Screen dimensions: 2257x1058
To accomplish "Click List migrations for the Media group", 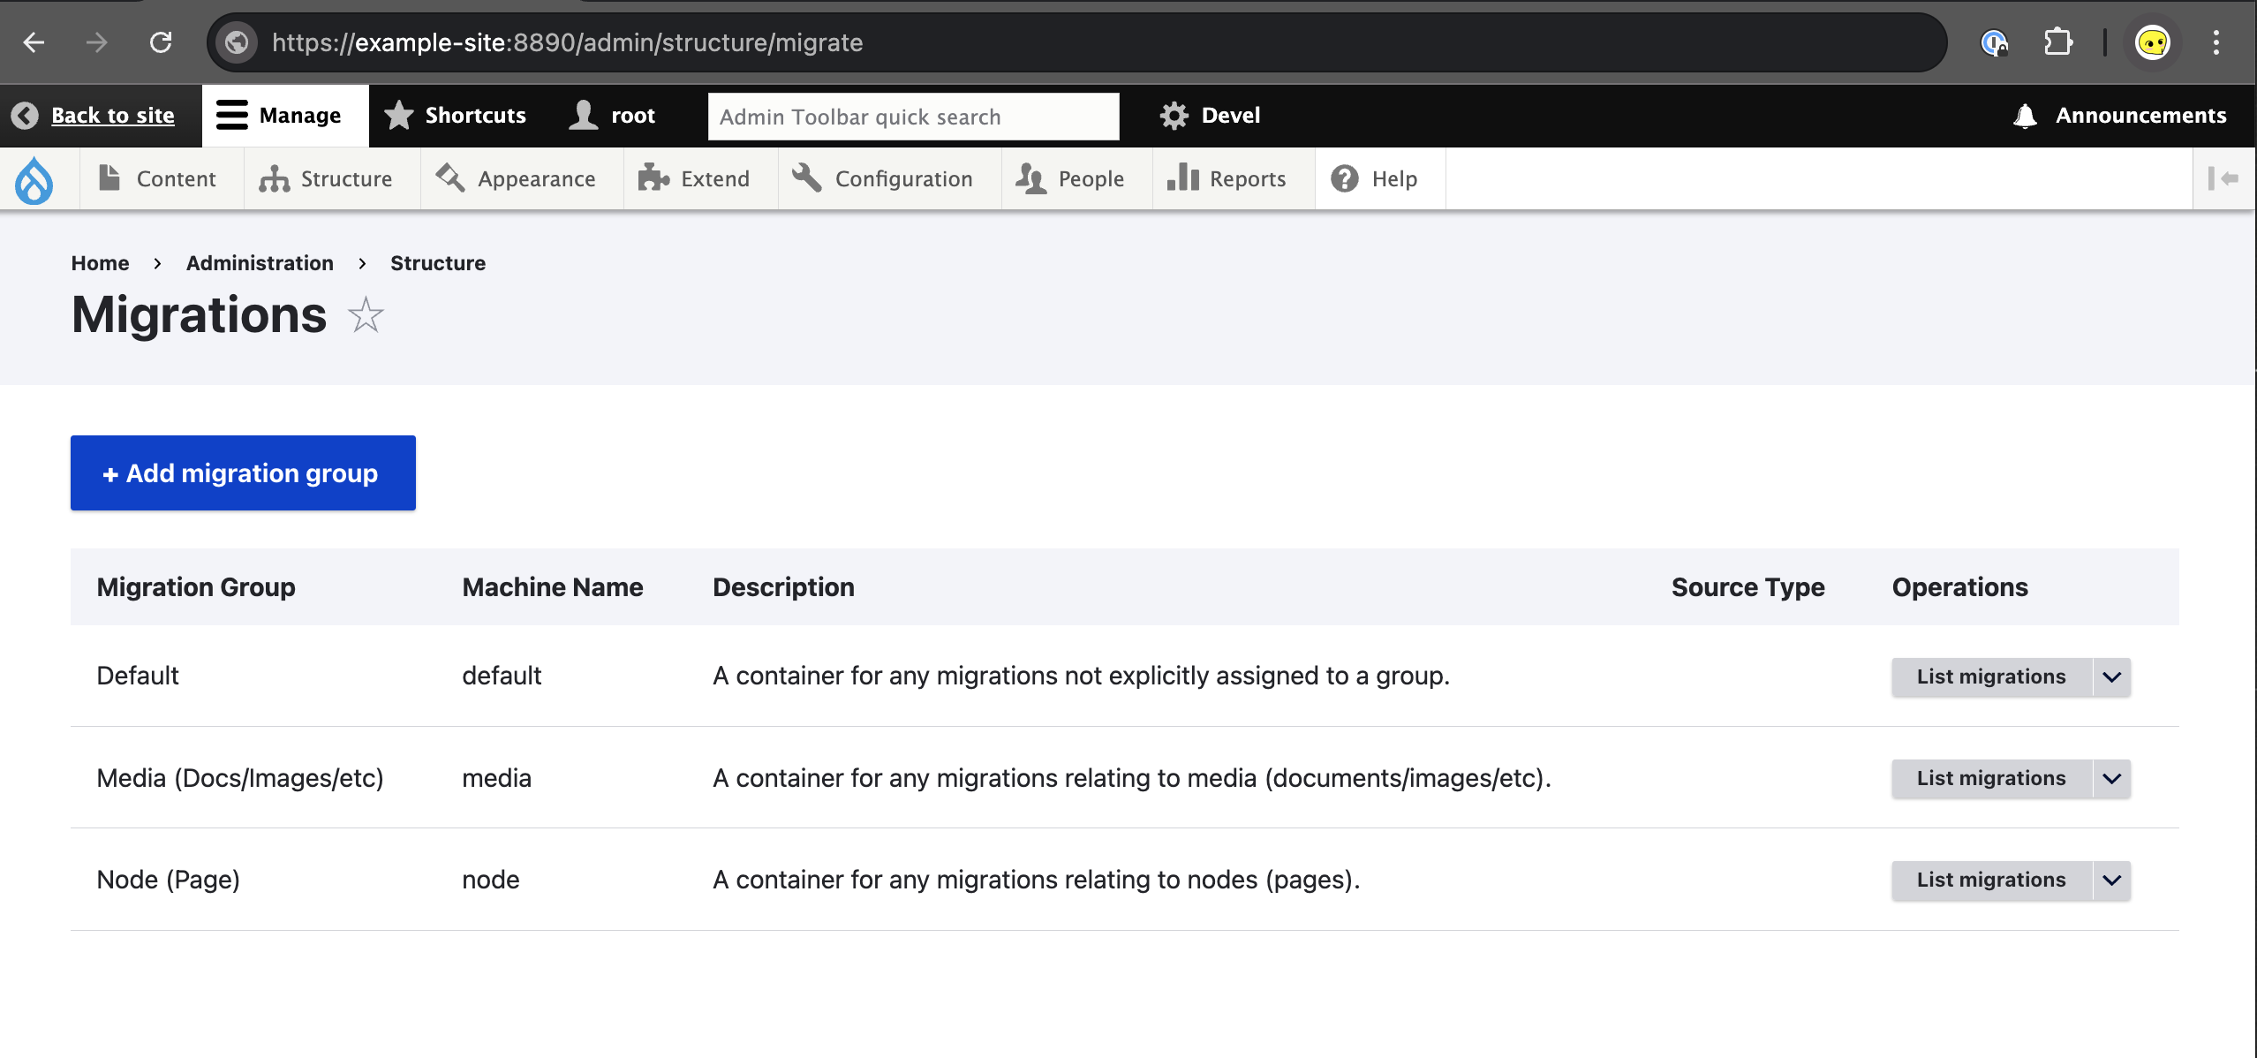I will point(1990,779).
